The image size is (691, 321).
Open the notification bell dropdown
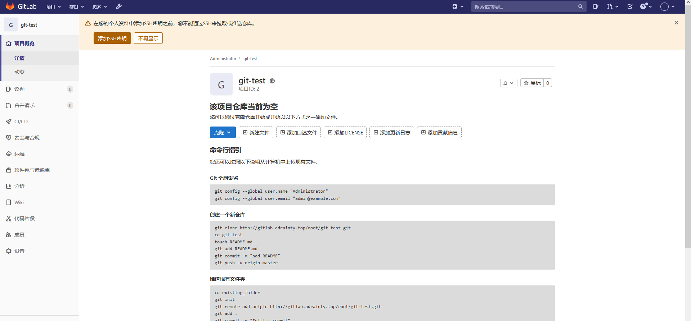coord(508,83)
